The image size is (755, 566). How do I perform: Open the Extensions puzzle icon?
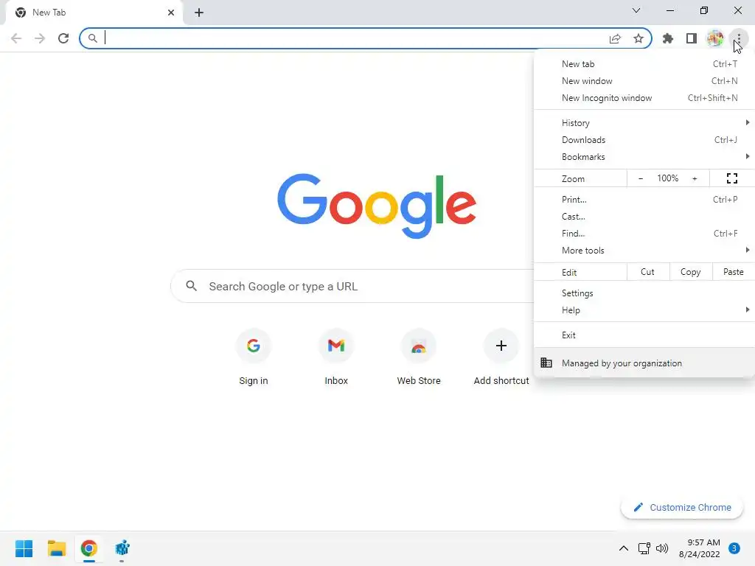[x=668, y=38]
